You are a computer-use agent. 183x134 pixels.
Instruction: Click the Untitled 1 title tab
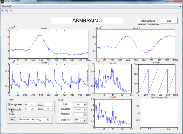click(x=7, y=6)
